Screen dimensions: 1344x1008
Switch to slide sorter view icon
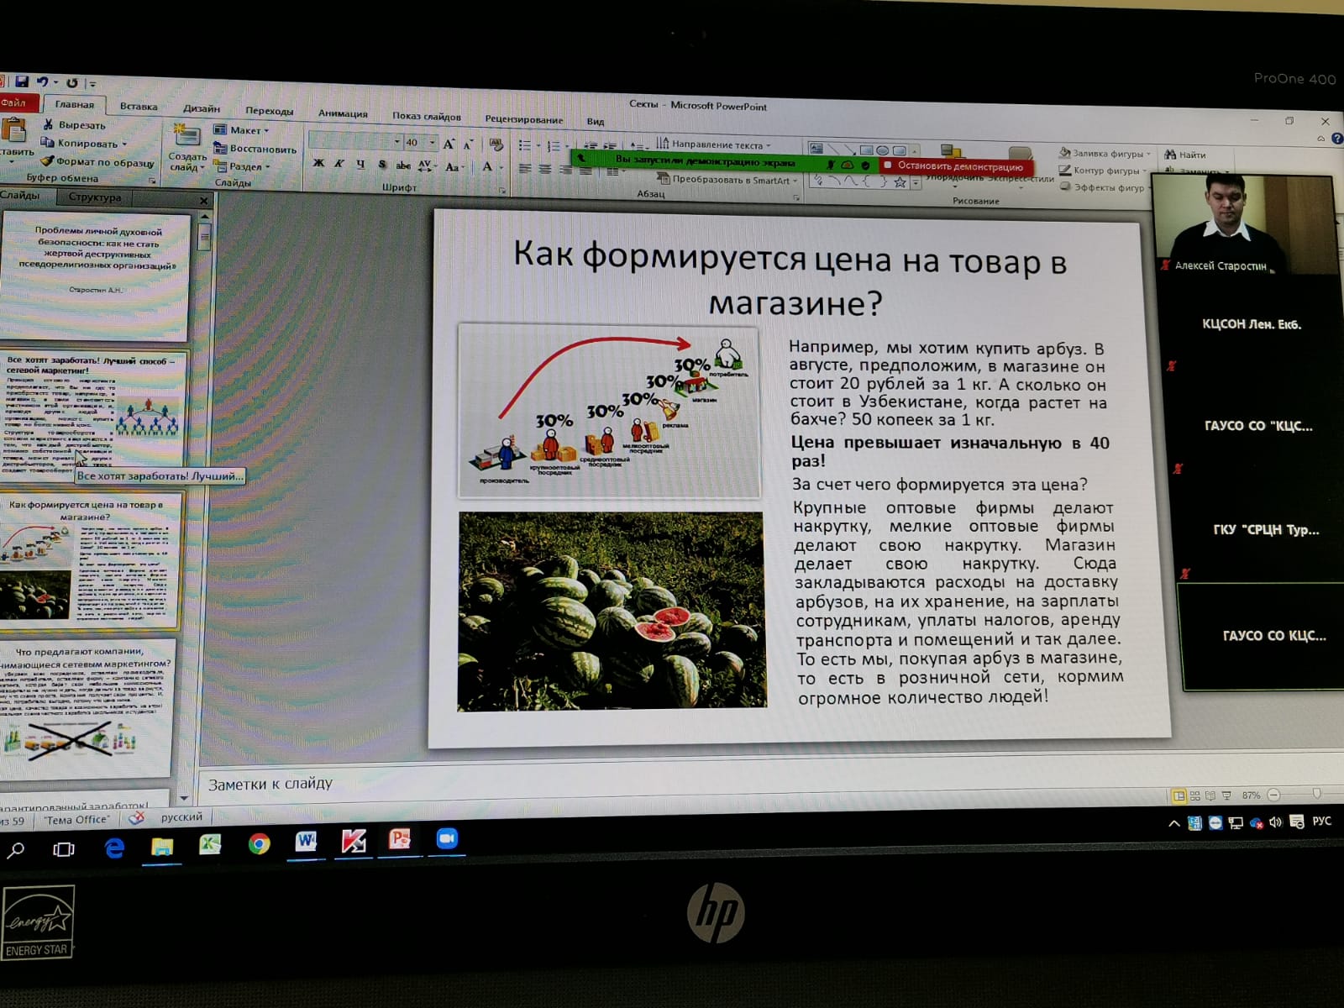pos(1194,795)
